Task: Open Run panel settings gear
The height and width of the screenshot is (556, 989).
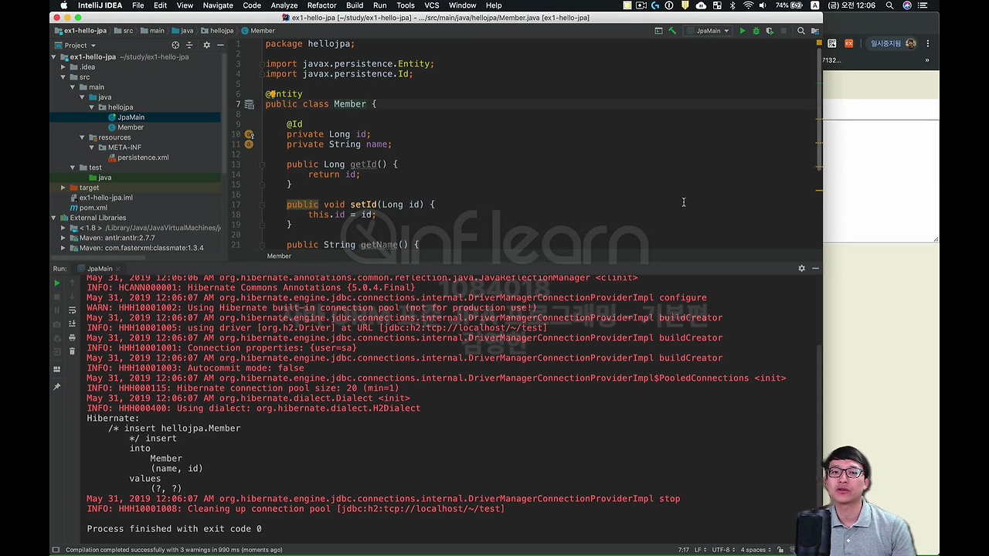Action: coord(801,268)
